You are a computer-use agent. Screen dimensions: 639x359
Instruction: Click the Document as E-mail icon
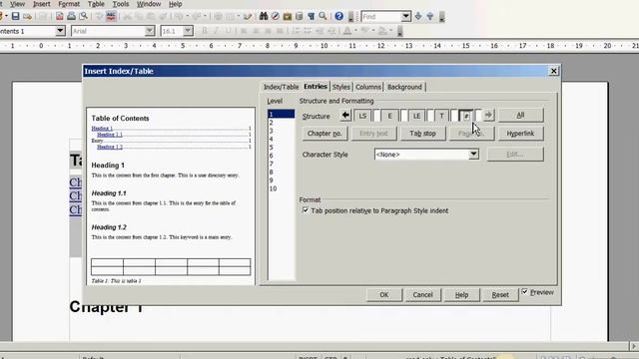click(27, 16)
